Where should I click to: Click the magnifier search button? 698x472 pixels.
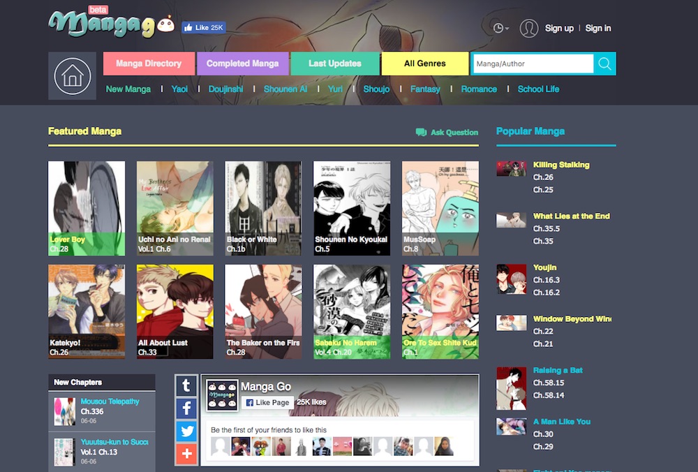(x=604, y=64)
